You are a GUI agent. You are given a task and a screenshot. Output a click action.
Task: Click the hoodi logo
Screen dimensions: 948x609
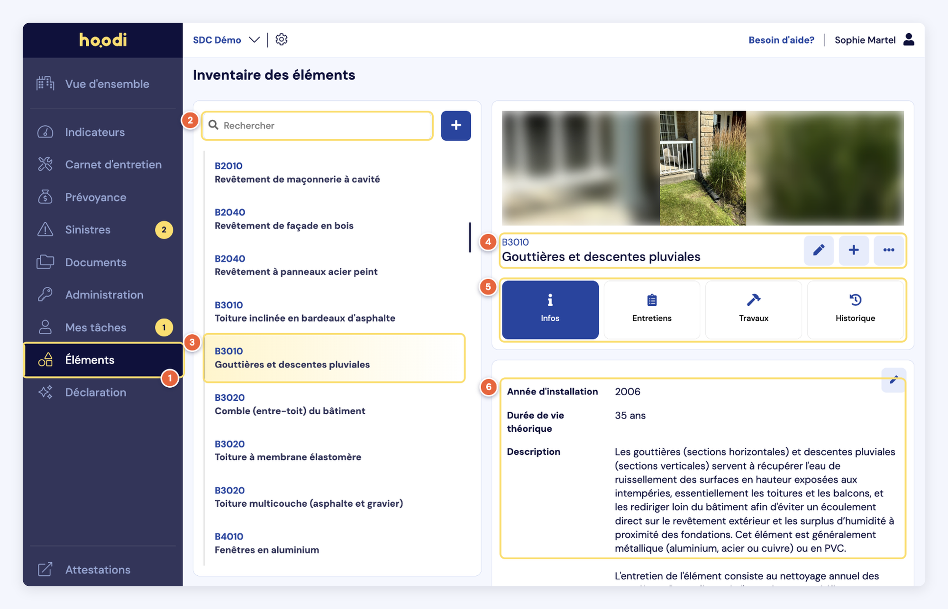tap(103, 40)
